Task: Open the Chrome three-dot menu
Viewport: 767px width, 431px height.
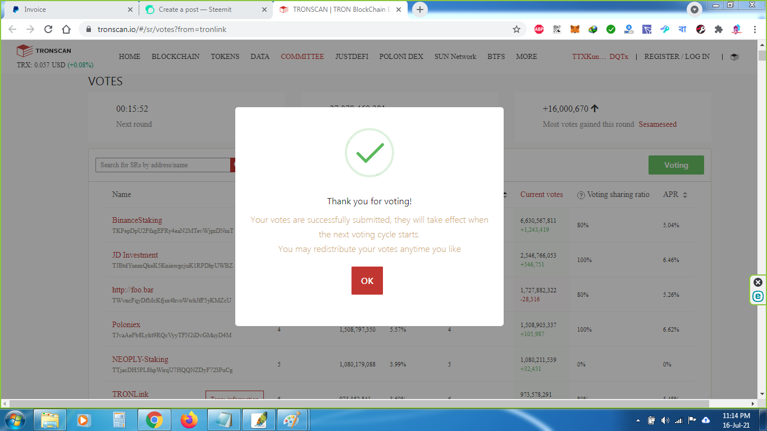Action: (755, 29)
